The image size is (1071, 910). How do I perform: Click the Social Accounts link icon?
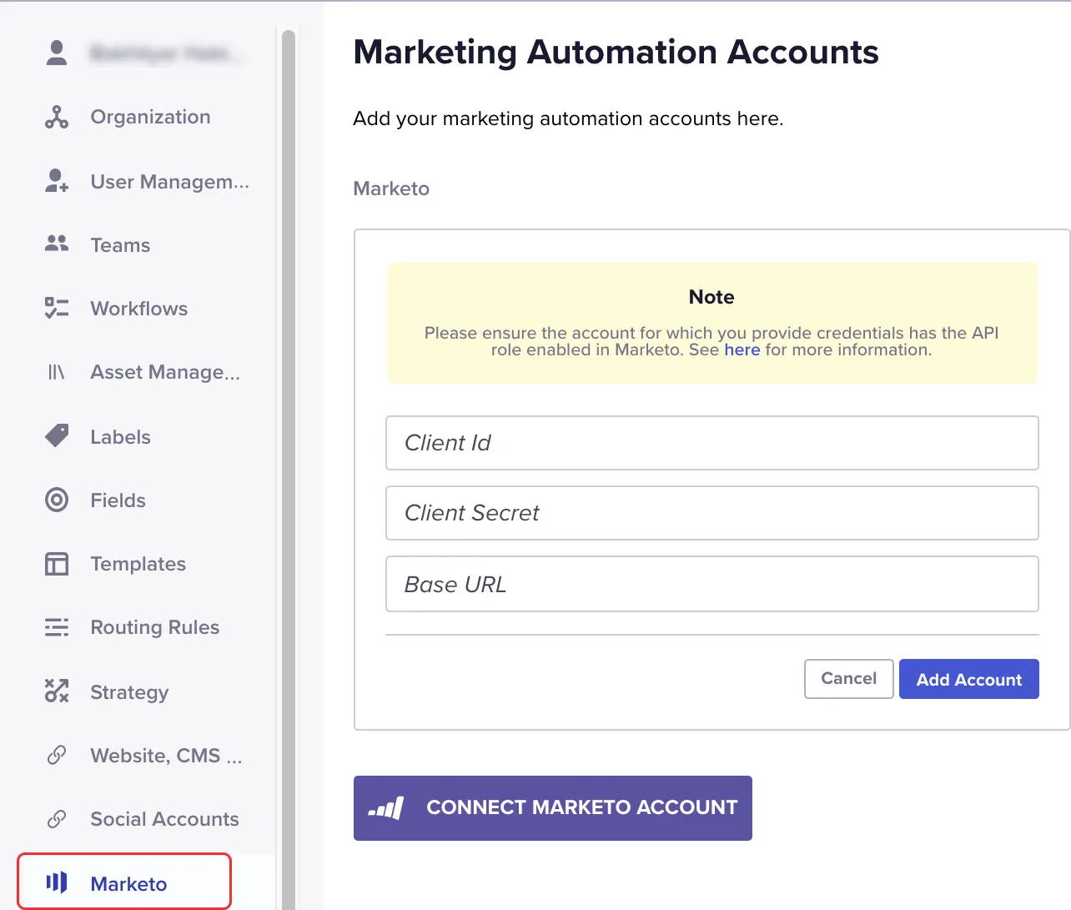[x=57, y=819]
